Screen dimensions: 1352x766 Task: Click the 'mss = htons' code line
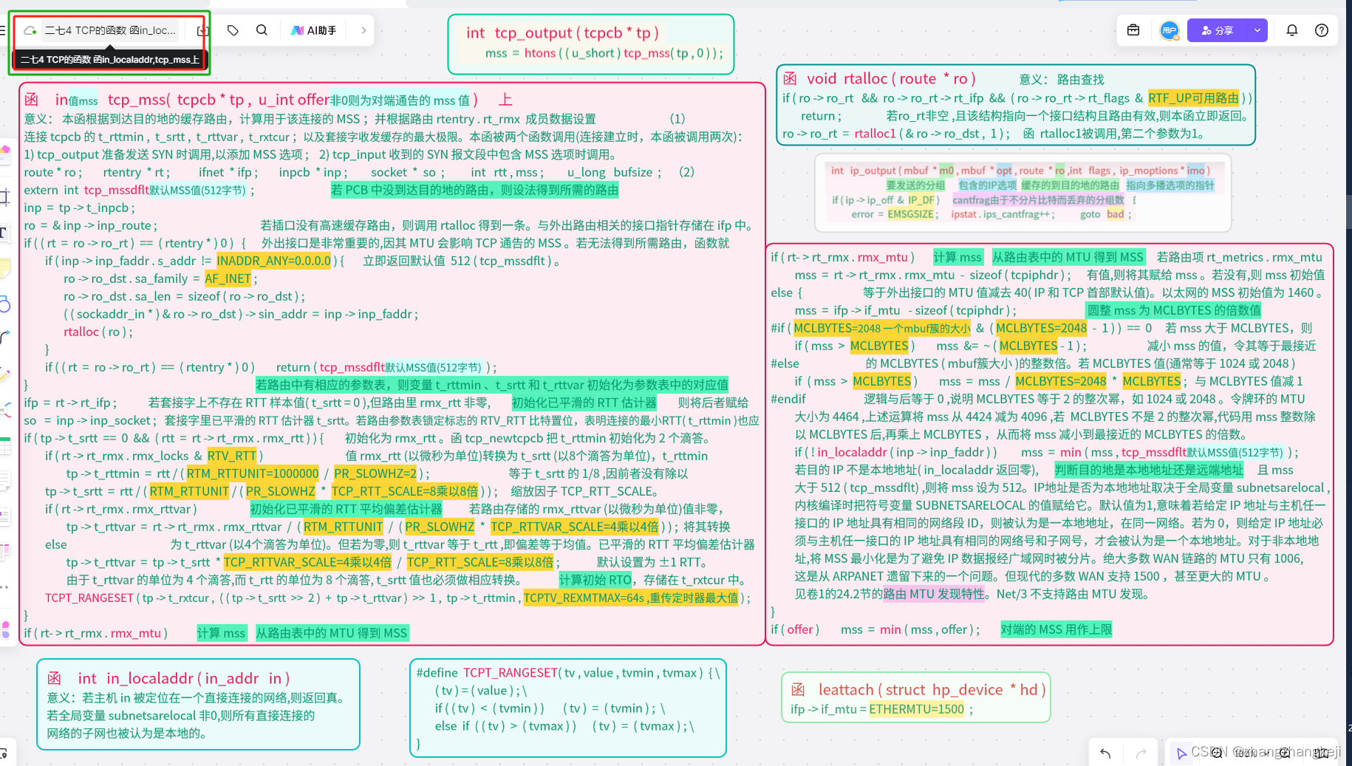point(604,53)
